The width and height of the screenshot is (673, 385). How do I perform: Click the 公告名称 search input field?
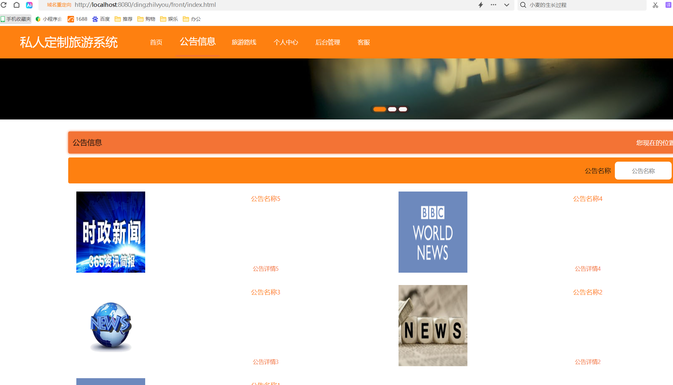[x=643, y=171]
